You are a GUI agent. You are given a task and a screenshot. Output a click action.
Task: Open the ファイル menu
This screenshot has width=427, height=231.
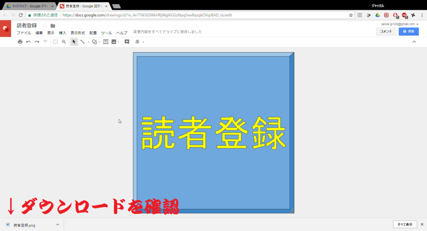tap(24, 33)
